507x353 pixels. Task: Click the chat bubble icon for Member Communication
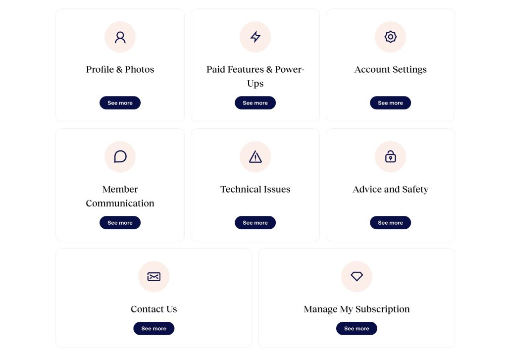(x=120, y=157)
